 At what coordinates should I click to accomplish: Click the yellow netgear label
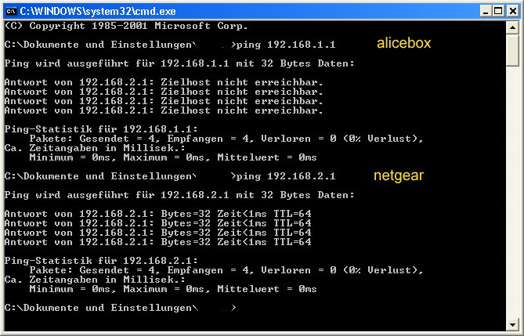(x=397, y=176)
